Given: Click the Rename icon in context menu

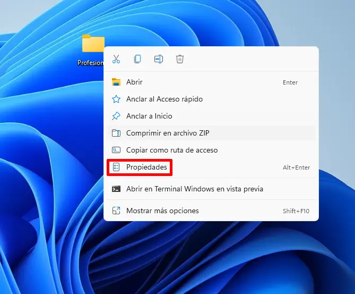Looking at the screenshot, I should pos(159,59).
